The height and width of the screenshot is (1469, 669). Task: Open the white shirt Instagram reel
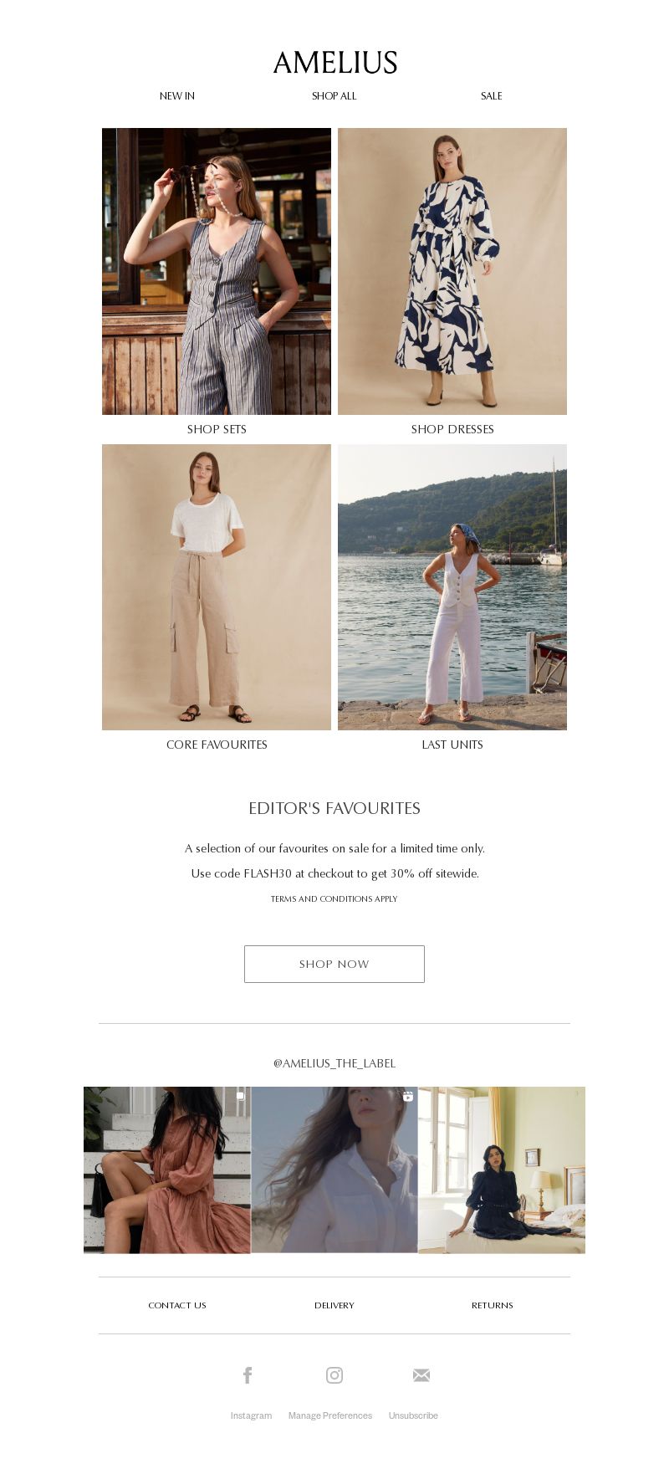(x=334, y=1170)
